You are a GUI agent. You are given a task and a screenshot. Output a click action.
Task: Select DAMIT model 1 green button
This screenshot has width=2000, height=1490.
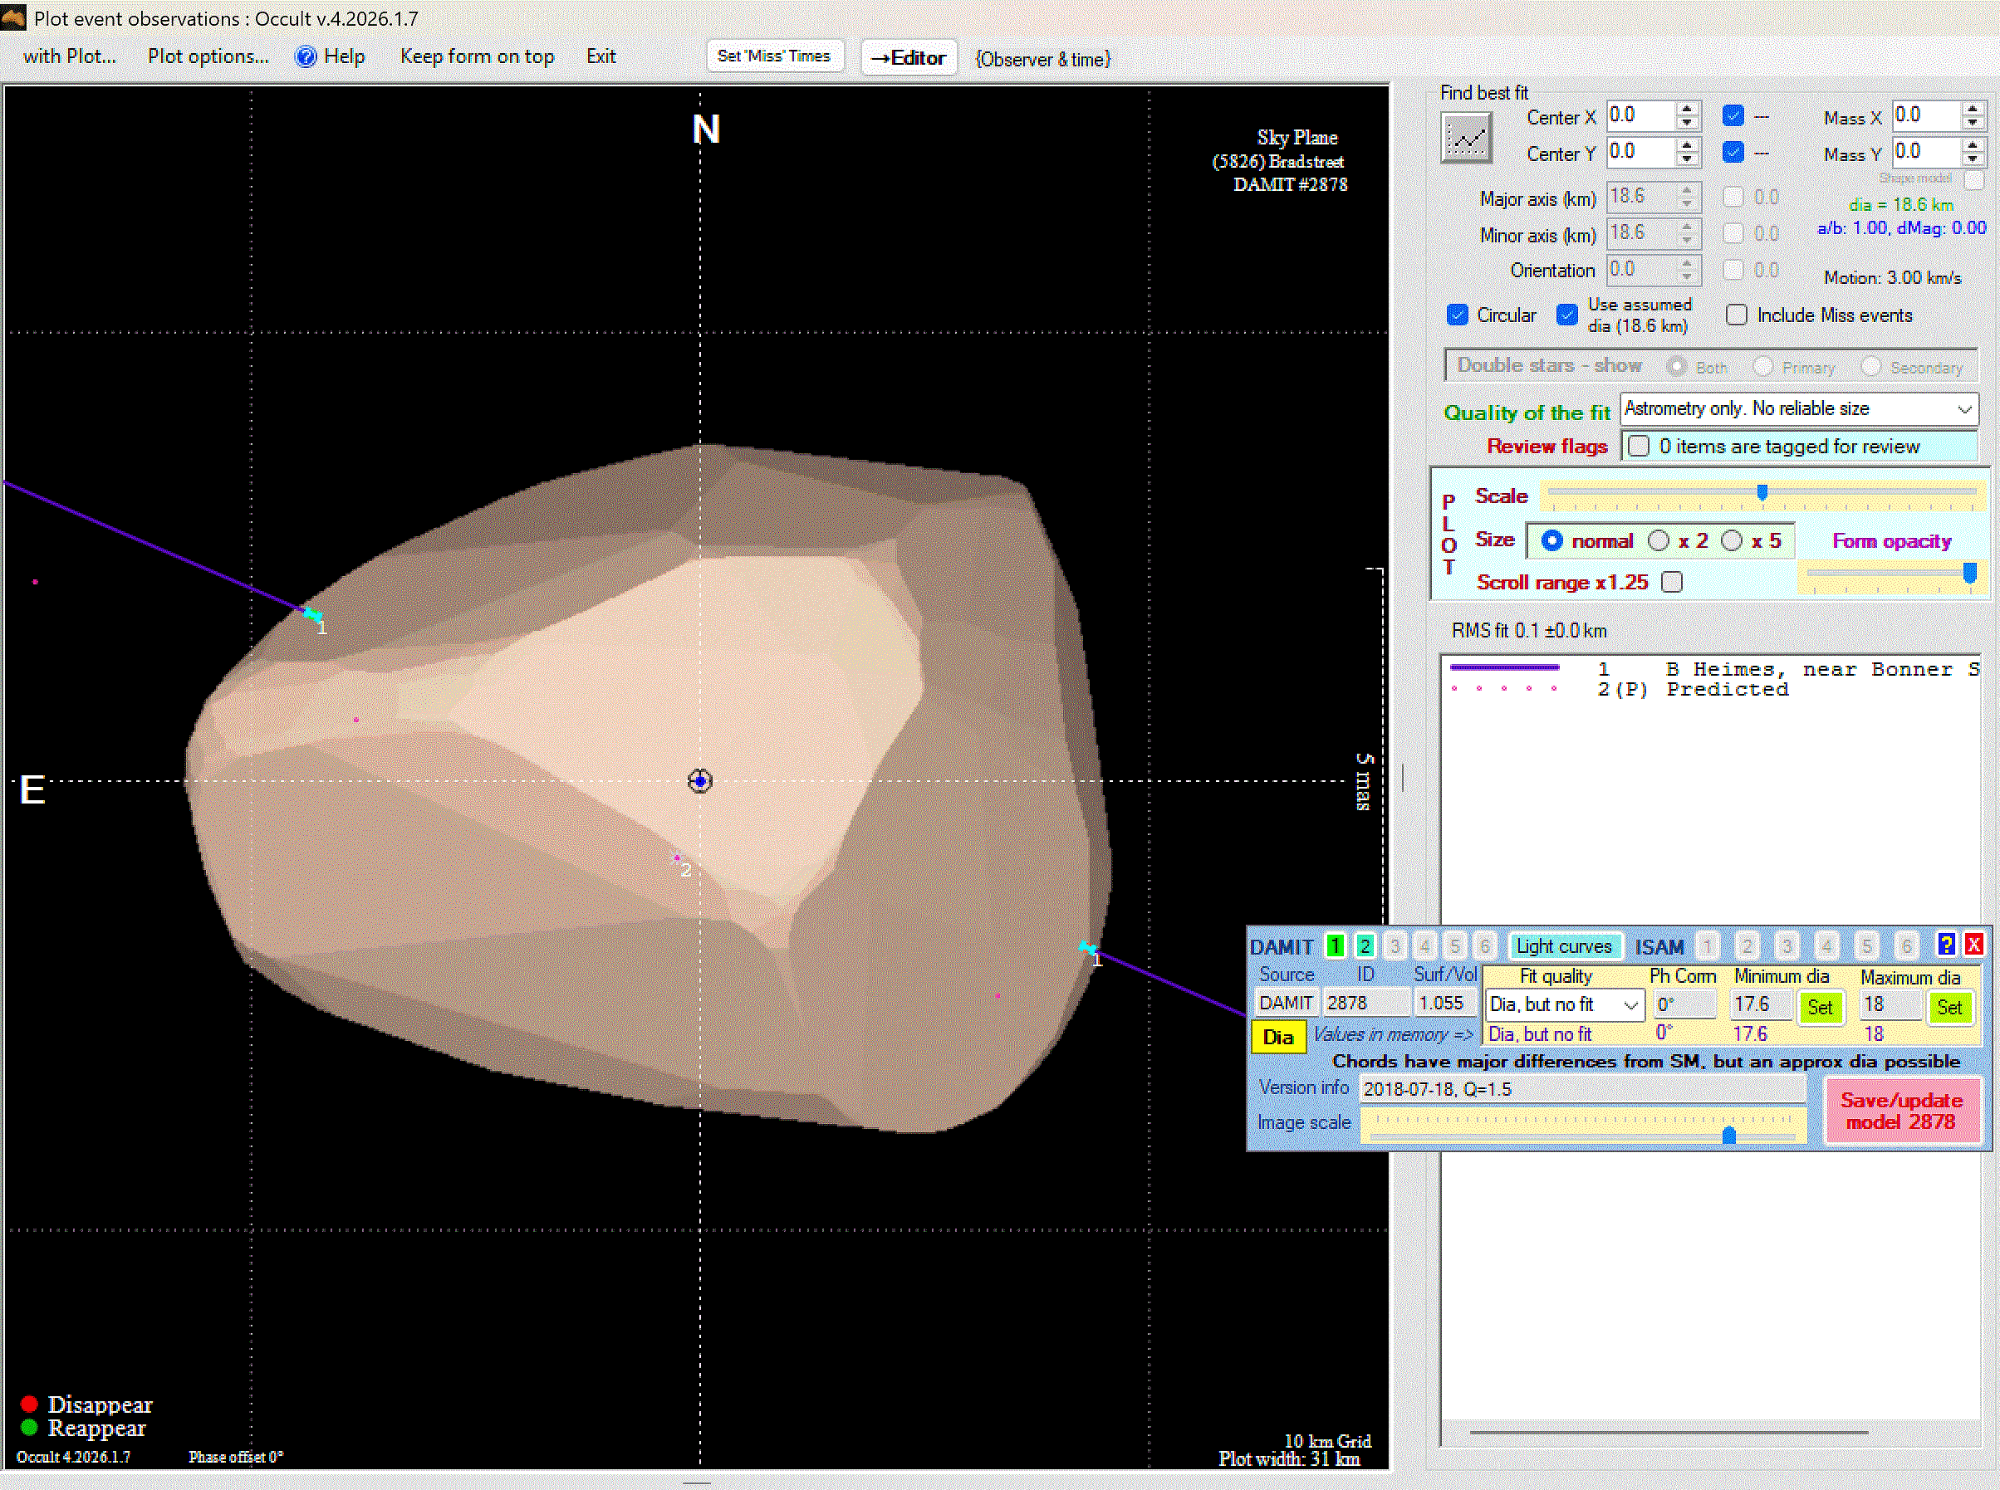point(1335,945)
